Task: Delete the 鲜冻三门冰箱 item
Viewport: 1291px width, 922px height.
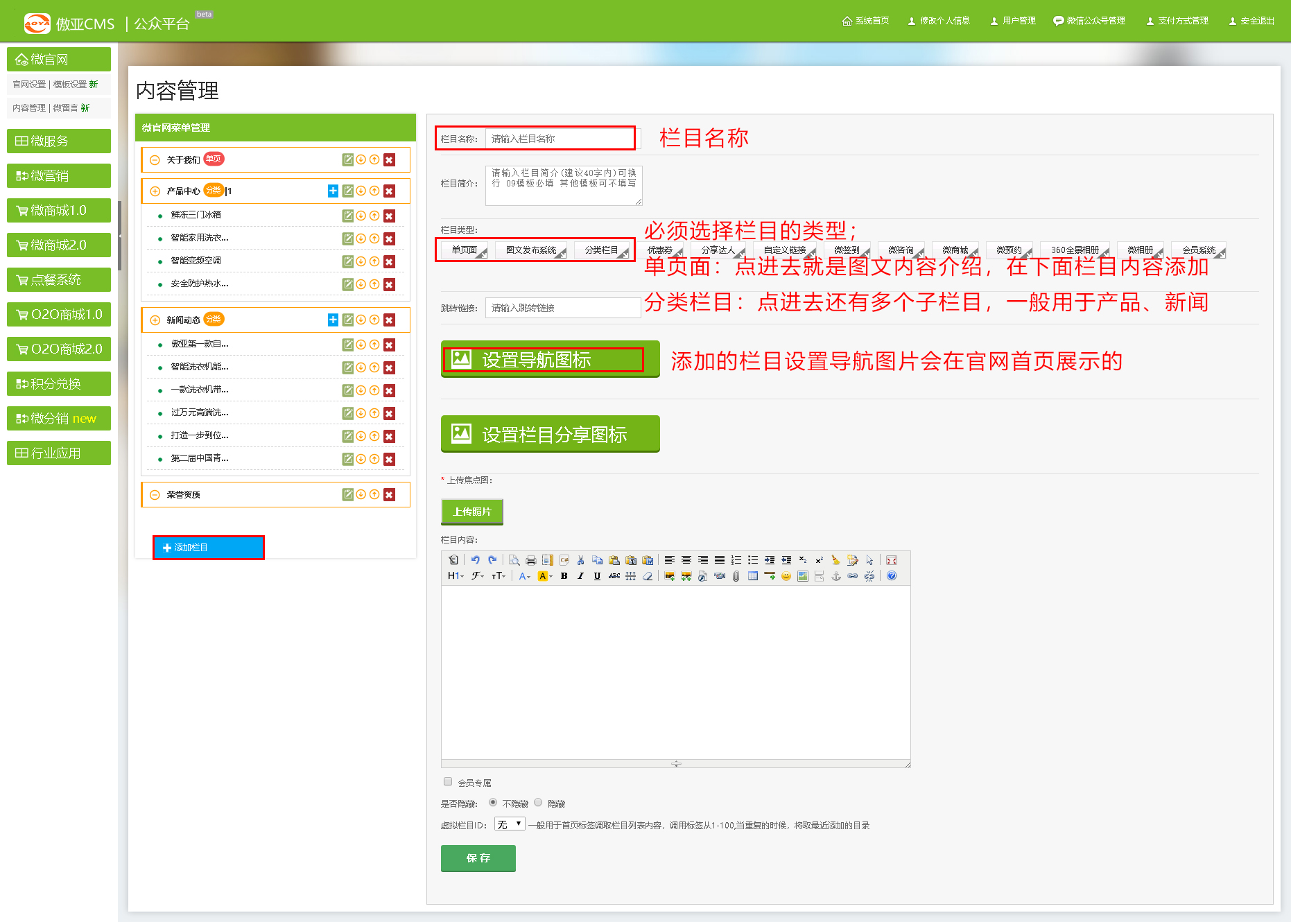Action: 389,216
